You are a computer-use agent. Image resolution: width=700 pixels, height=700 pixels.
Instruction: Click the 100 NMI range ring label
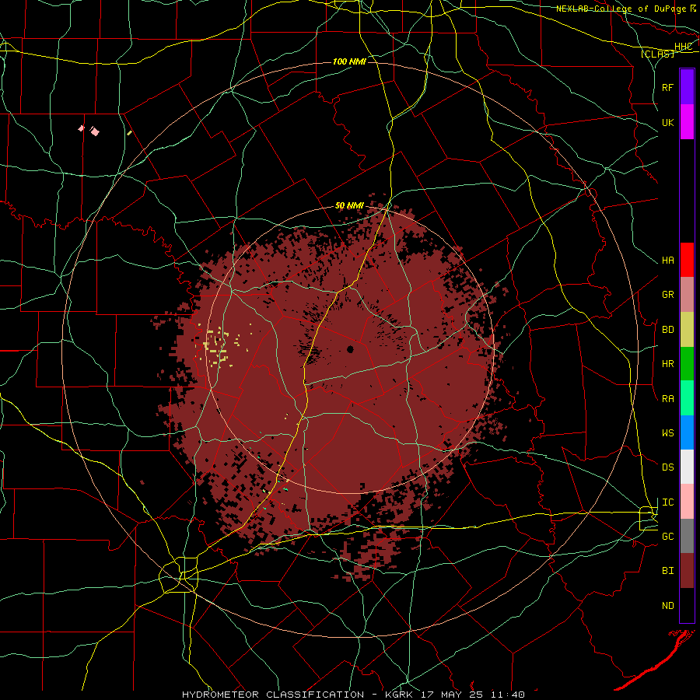pyautogui.click(x=349, y=61)
